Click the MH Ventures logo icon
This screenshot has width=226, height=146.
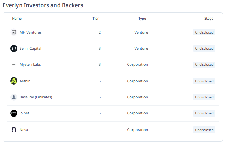pos(14,32)
